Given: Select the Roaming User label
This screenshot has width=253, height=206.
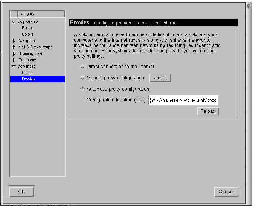Looking at the screenshot, I should 30,53.
